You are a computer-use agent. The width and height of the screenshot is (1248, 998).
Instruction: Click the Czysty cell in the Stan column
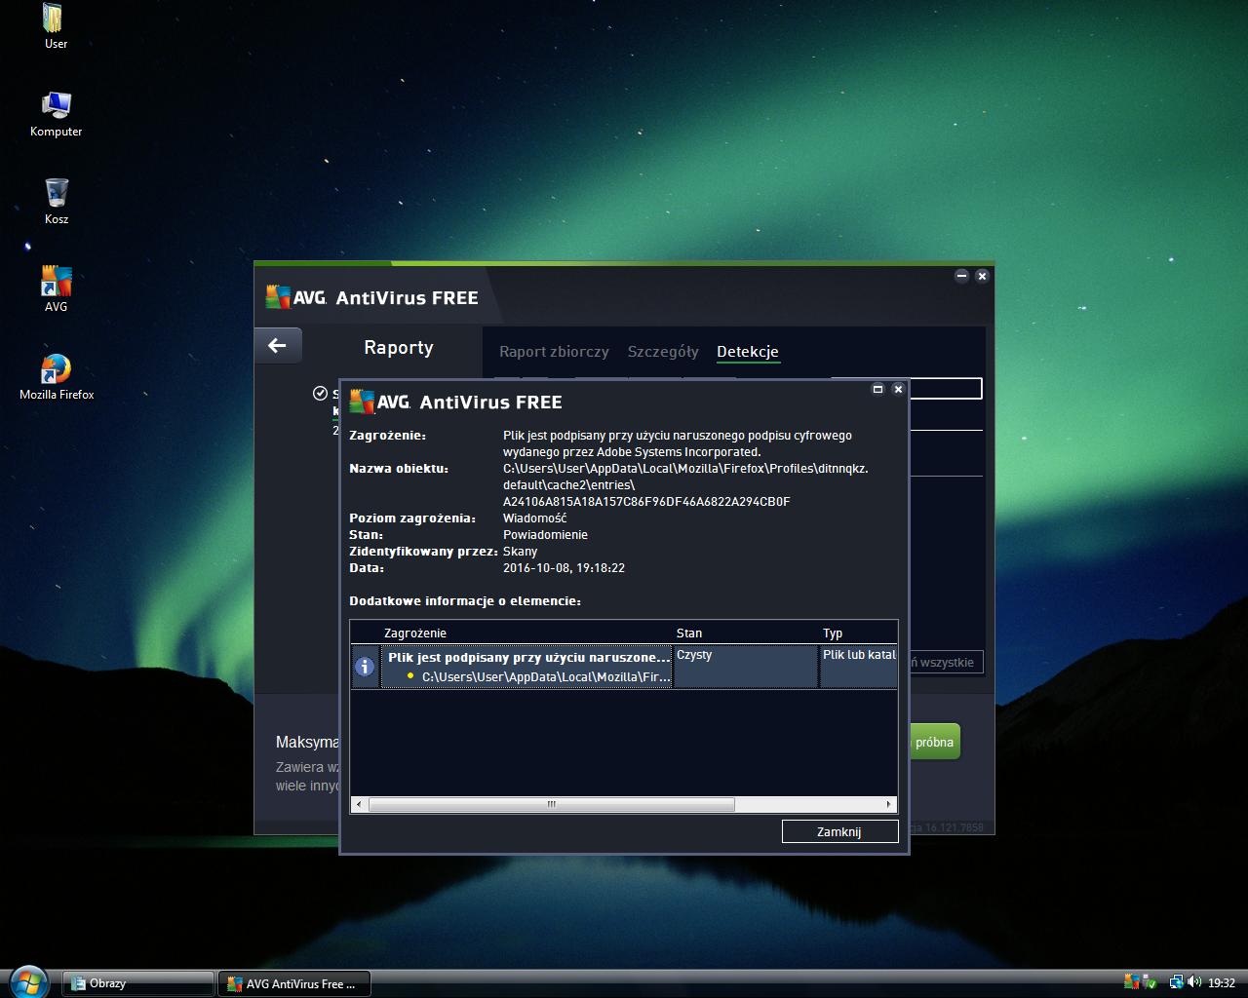pos(746,667)
